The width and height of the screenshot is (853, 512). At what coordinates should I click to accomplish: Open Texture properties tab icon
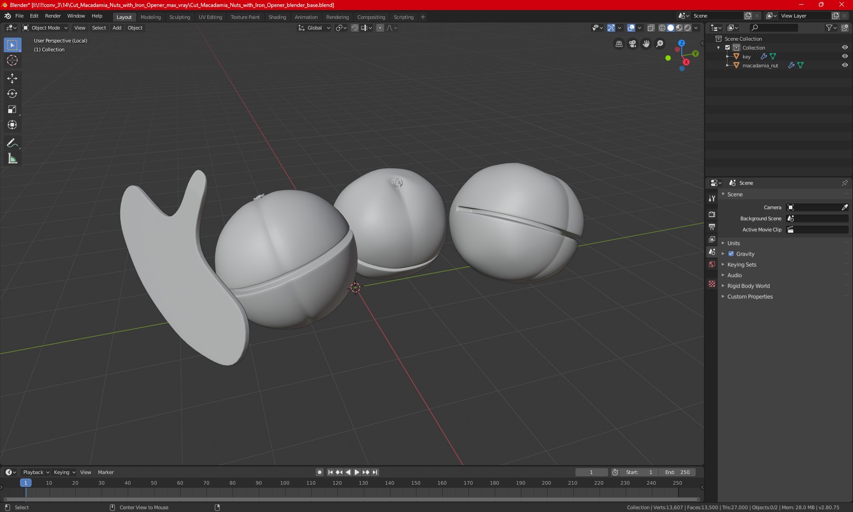point(712,283)
